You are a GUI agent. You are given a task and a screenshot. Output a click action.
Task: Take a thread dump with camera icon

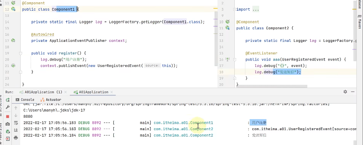8,124
